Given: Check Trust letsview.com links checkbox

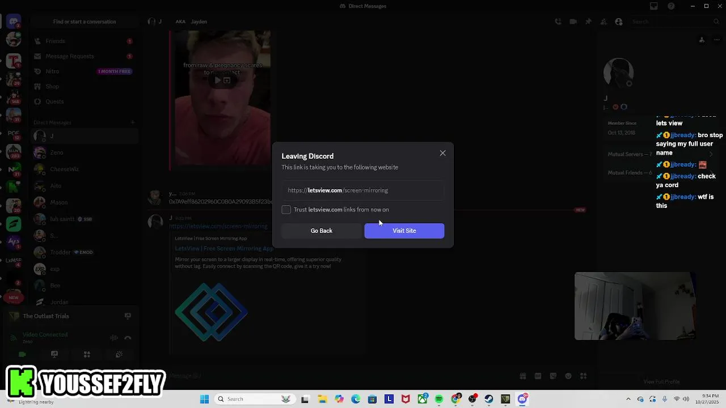Looking at the screenshot, I should (286, 210).
